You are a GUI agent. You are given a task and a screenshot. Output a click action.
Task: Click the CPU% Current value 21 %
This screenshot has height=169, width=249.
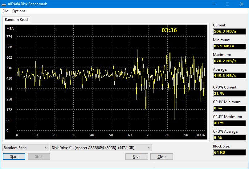[230, 93]
